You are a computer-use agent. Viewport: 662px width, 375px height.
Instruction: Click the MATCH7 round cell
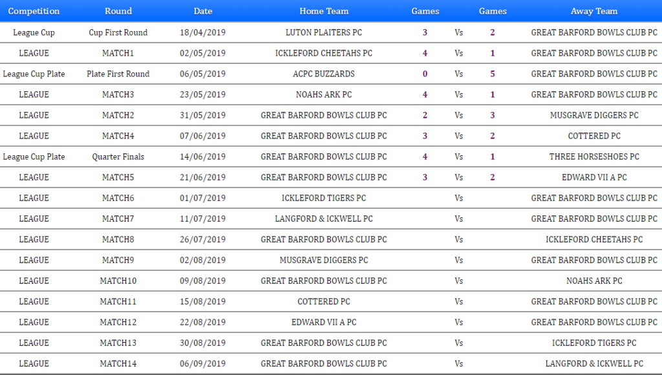click(118, 219)
